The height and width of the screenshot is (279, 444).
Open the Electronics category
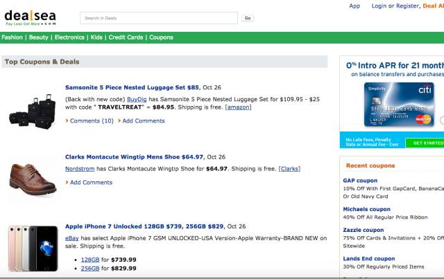[x=69, y=37]
